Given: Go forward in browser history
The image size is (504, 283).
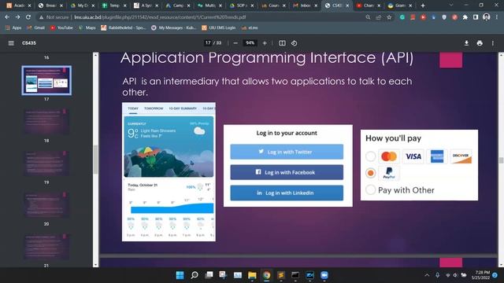Looking at the screenshot, I should tap(17, 17).
